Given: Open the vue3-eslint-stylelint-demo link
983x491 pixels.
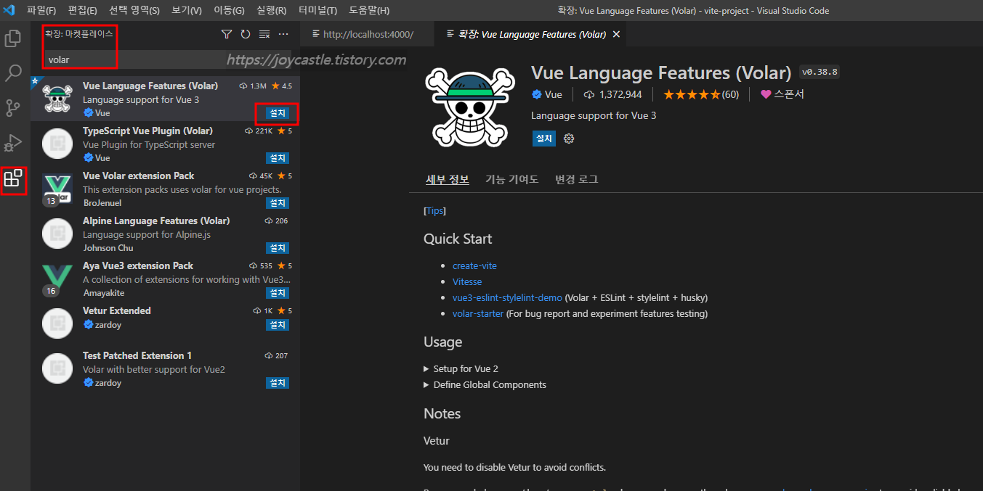Looking at the screenshot, I should pos(507,297).
